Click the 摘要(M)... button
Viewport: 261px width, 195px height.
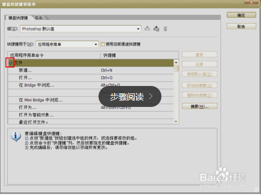click(x=200, y=106)
